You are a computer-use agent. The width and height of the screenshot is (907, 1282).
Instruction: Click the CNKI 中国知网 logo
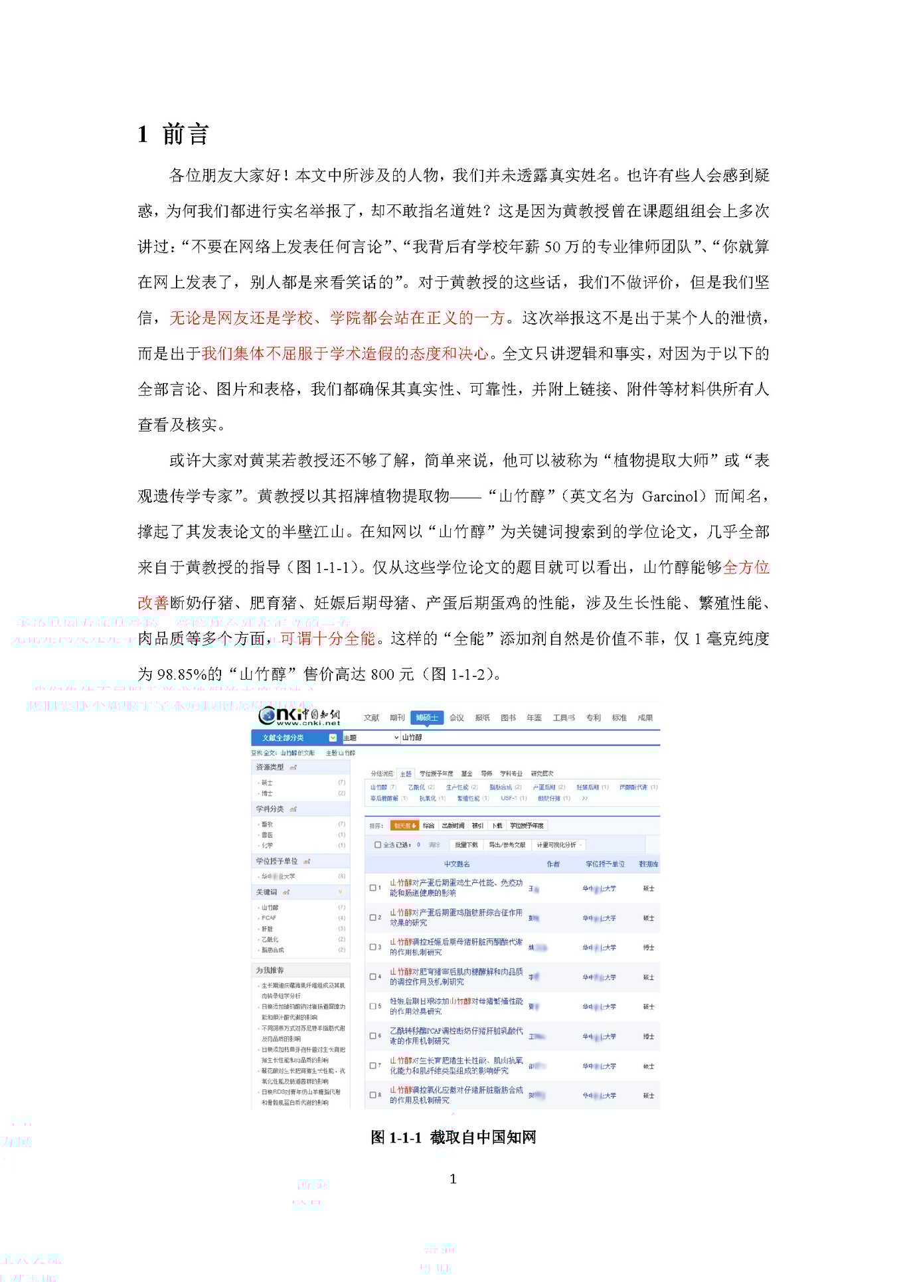299,715
